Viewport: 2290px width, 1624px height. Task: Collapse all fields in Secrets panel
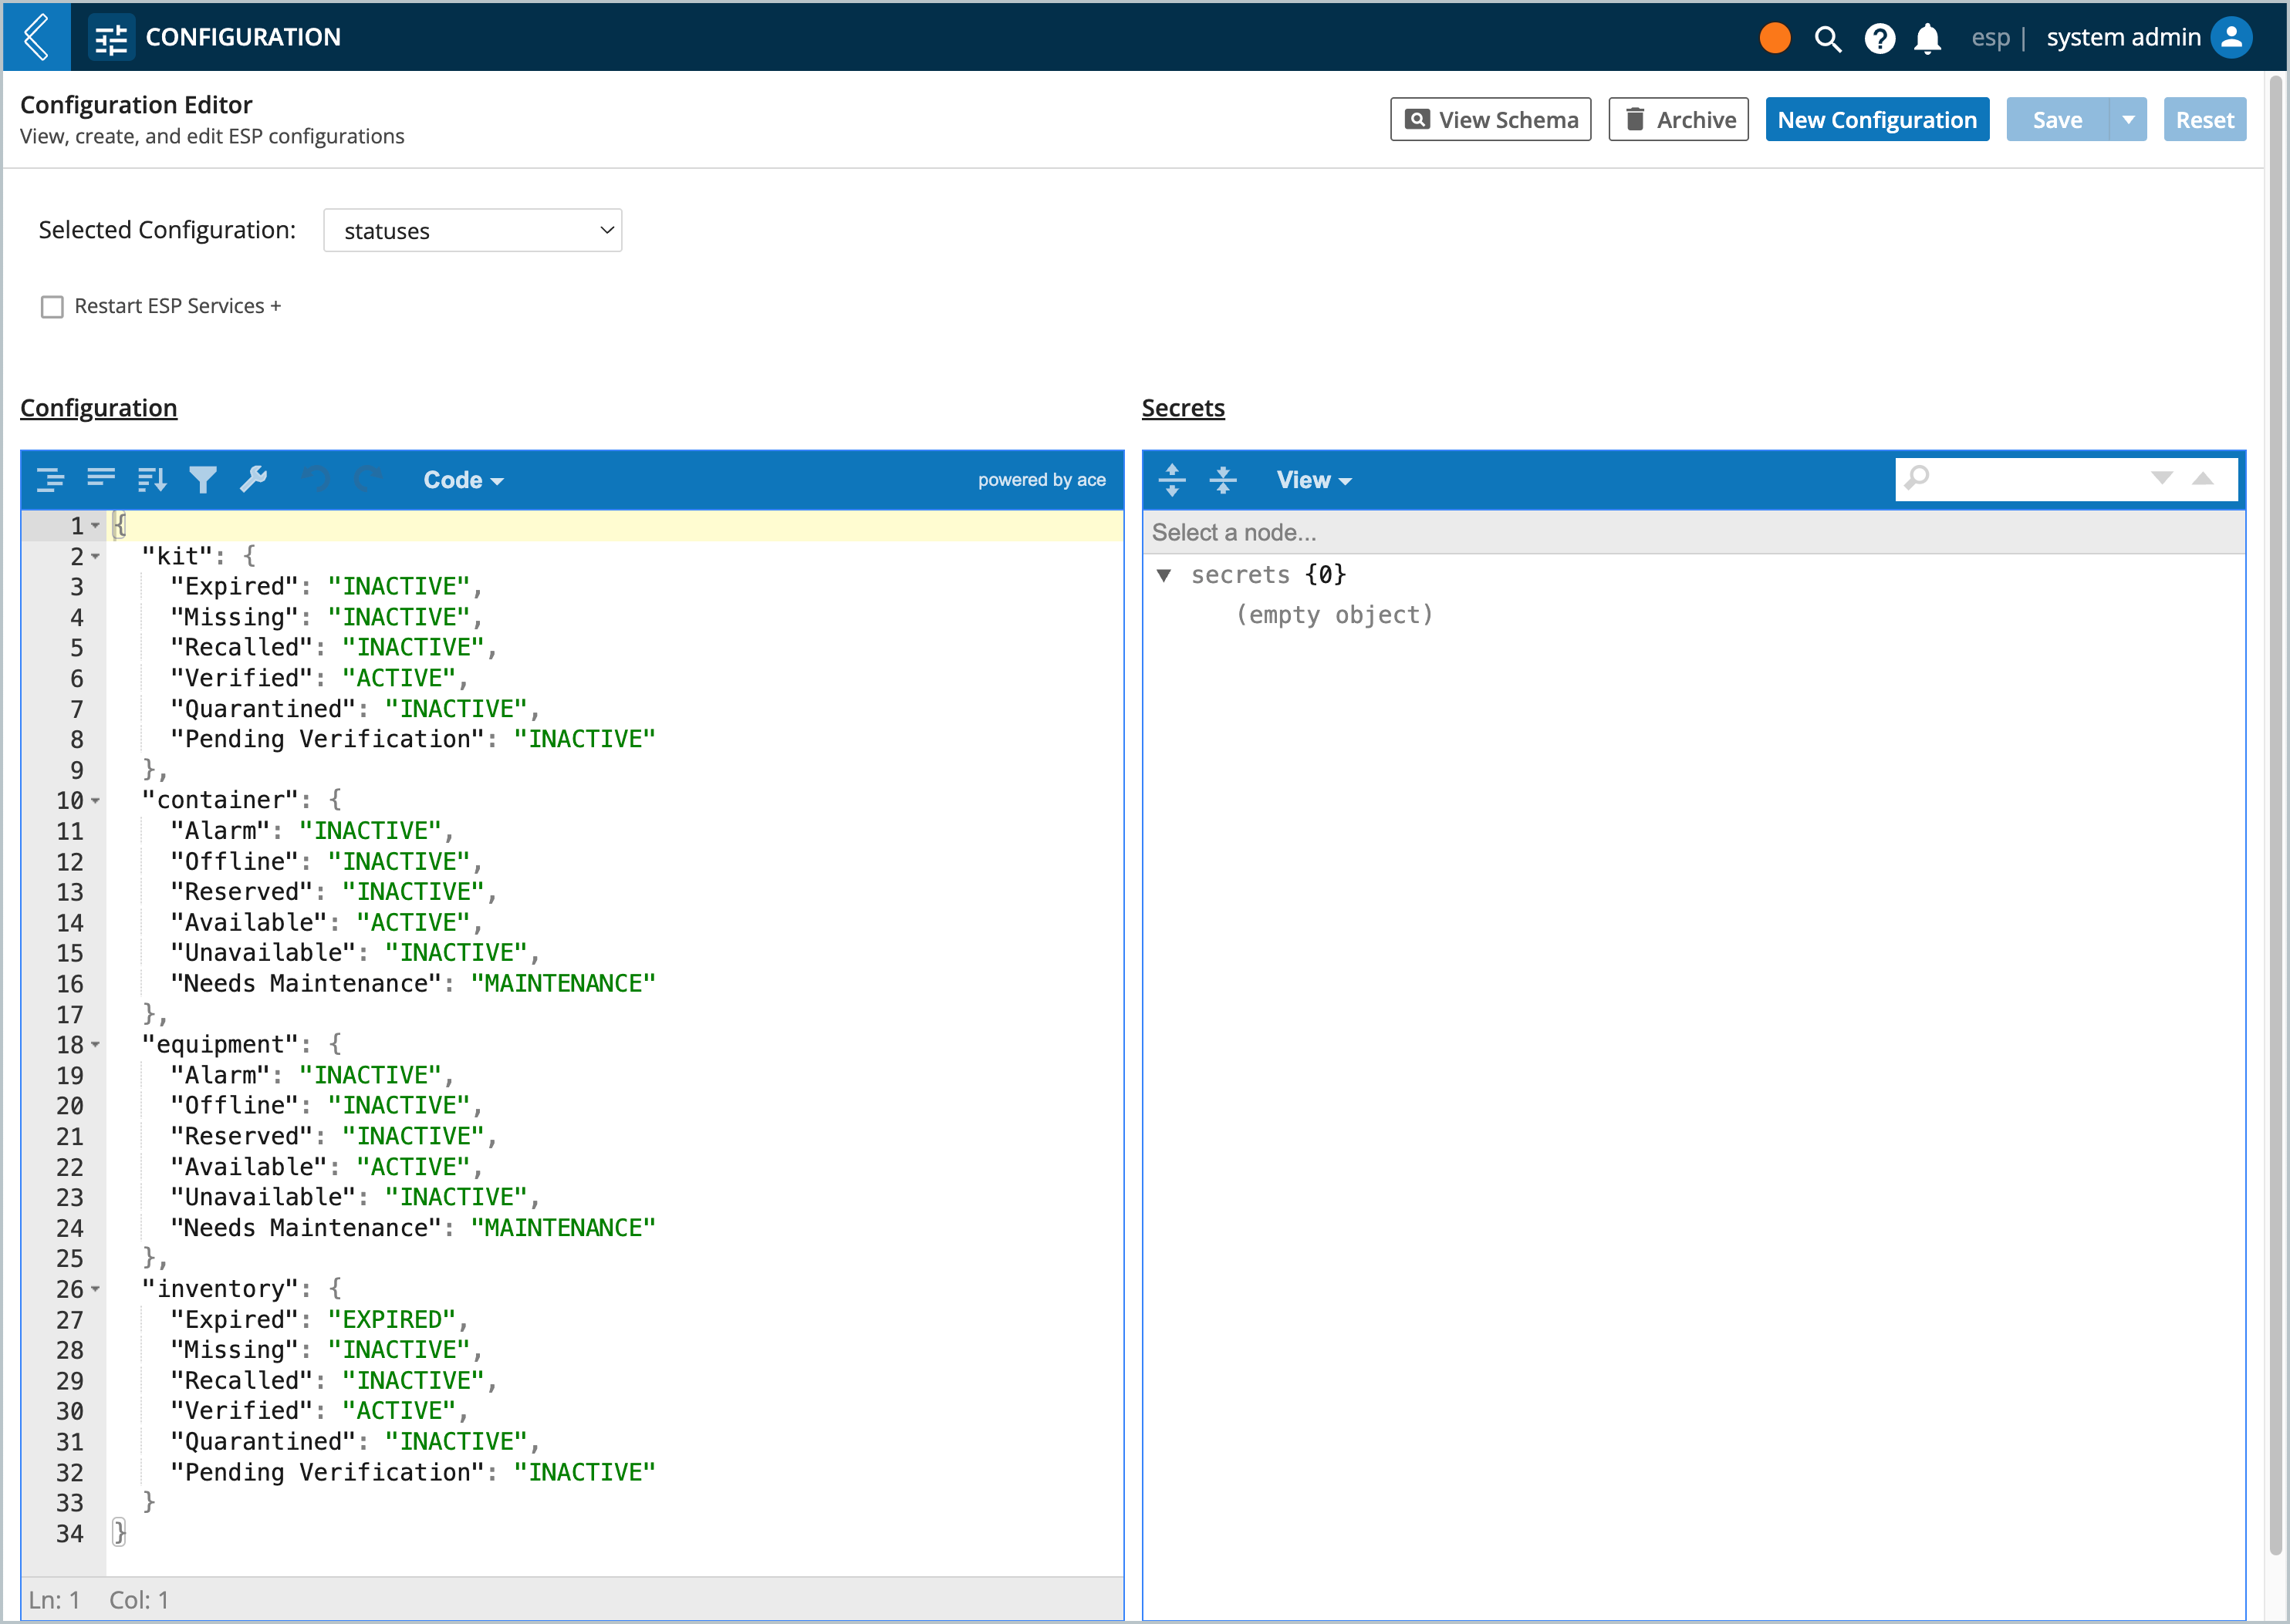(1222, 480)
